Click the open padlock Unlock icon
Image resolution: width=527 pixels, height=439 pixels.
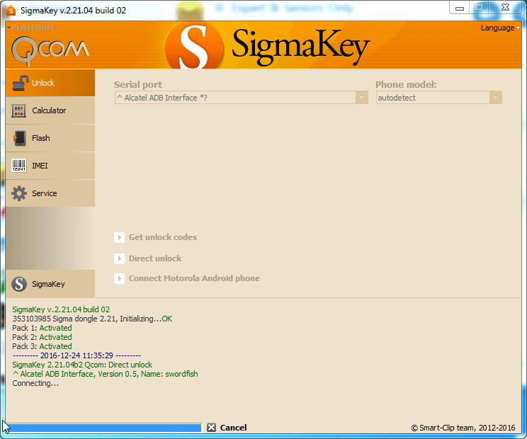point(20,83)
